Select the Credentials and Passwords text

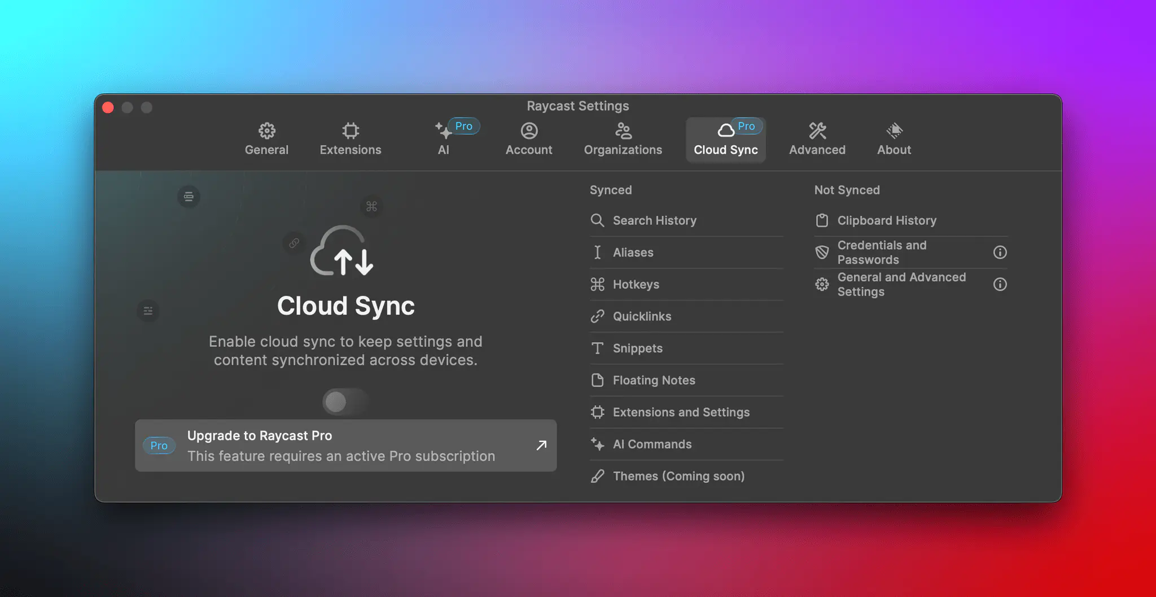coord(882,252)
